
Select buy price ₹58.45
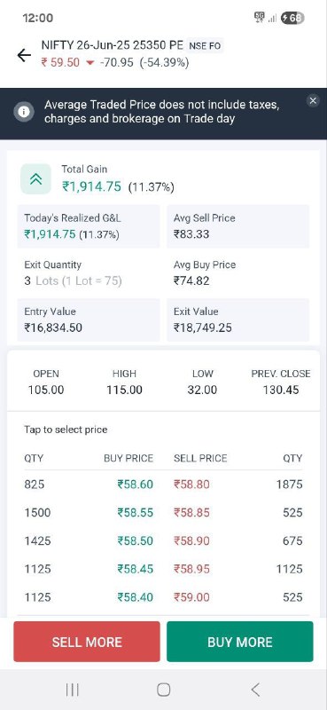[x=136, y=569]
